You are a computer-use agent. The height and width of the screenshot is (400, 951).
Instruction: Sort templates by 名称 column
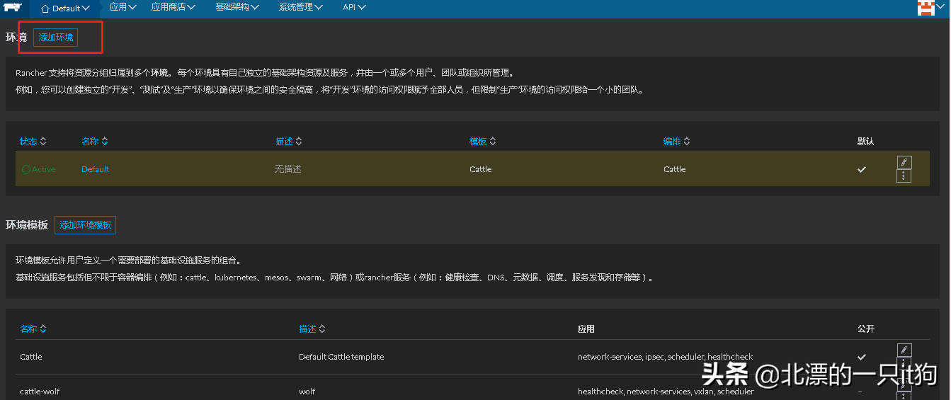pyautogui.click(x=33, y=329)
